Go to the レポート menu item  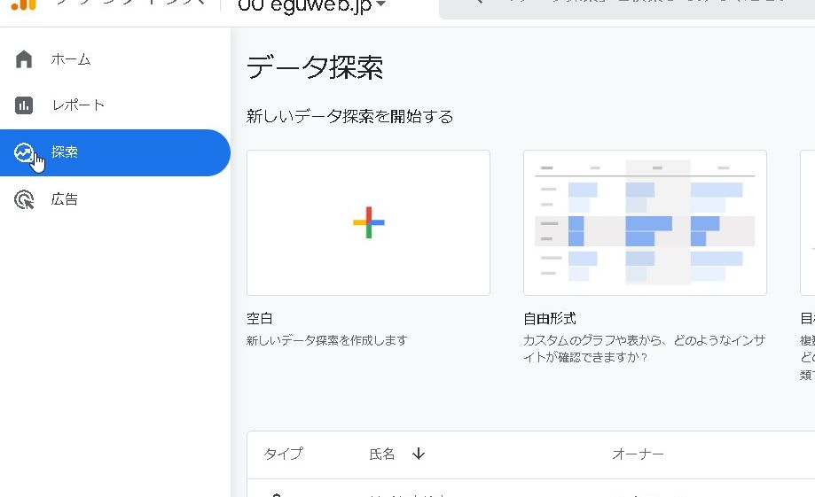[x=78, y=105]
